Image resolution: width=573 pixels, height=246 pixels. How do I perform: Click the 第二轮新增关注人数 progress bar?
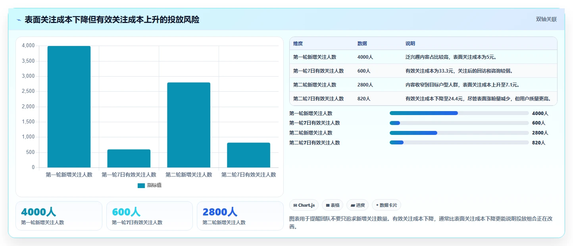point(459,133)
